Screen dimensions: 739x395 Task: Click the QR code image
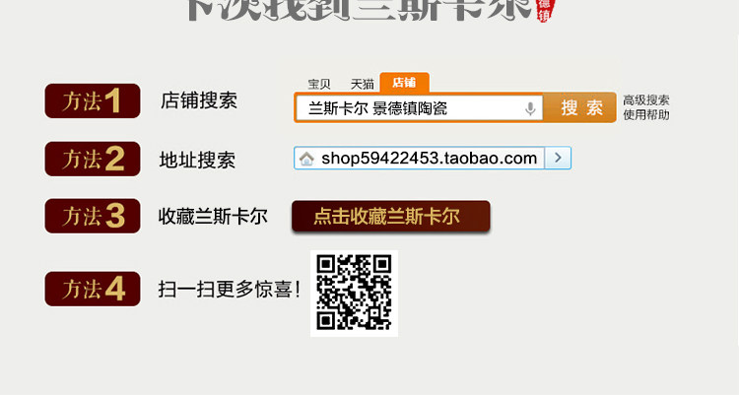[354, 294]
